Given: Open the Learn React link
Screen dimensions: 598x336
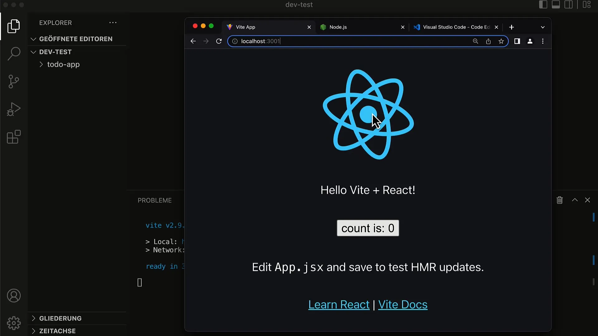Looking at the screenshot, I should click(x=339, y=305).
